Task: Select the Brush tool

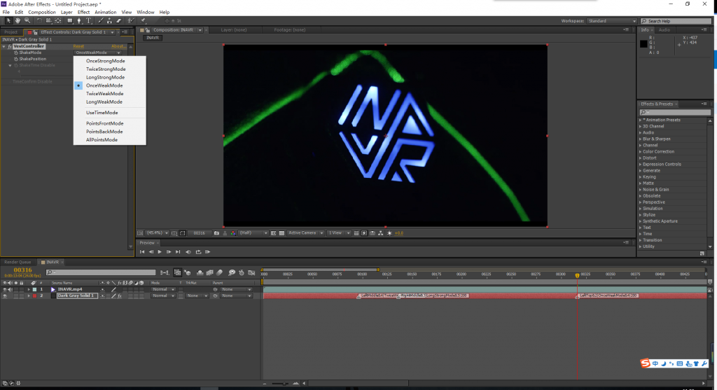Action: (x=101, y=20)
